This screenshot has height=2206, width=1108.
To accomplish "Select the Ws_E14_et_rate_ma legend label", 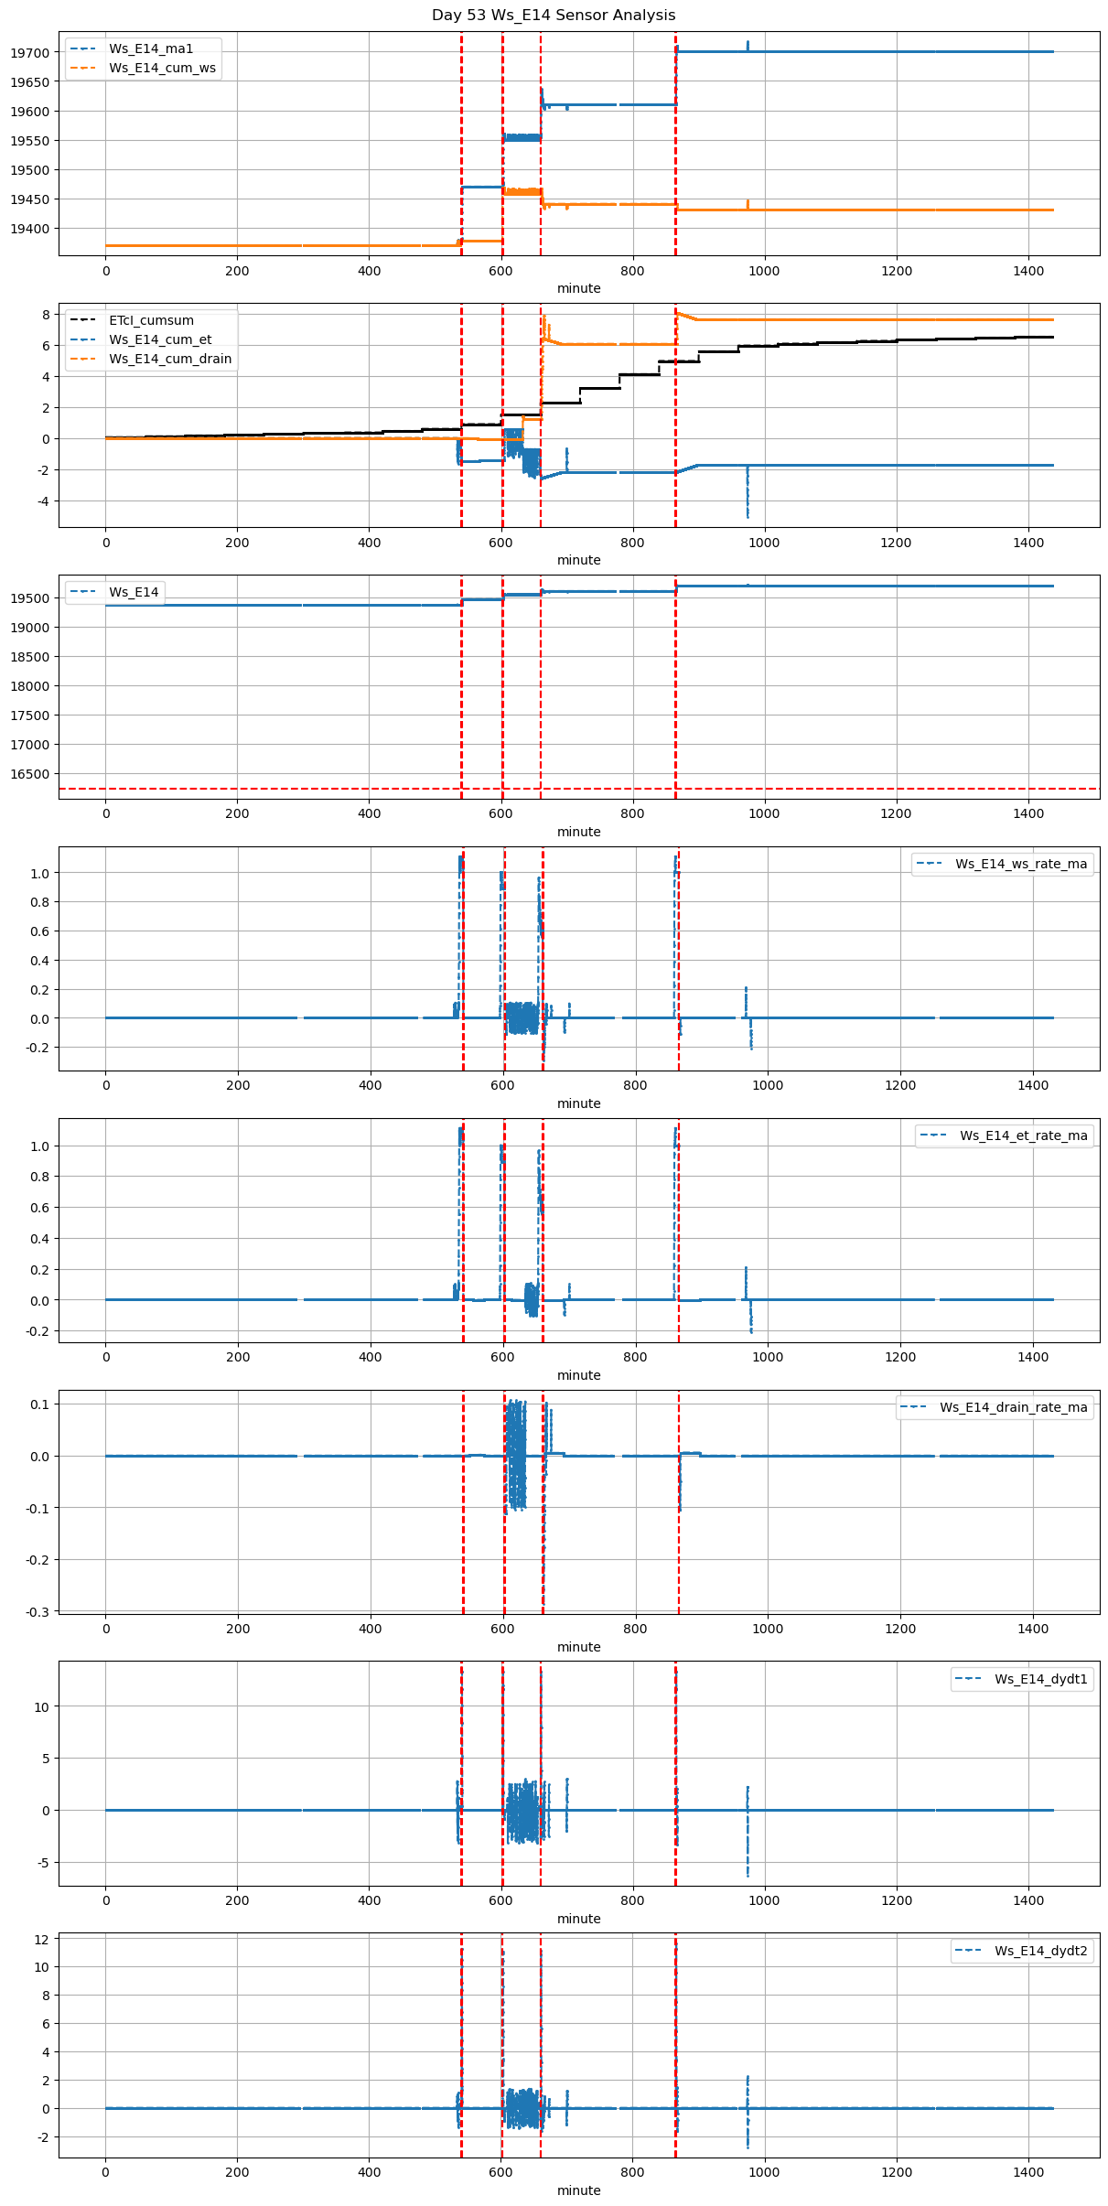I will (x=1023, y=1136).
